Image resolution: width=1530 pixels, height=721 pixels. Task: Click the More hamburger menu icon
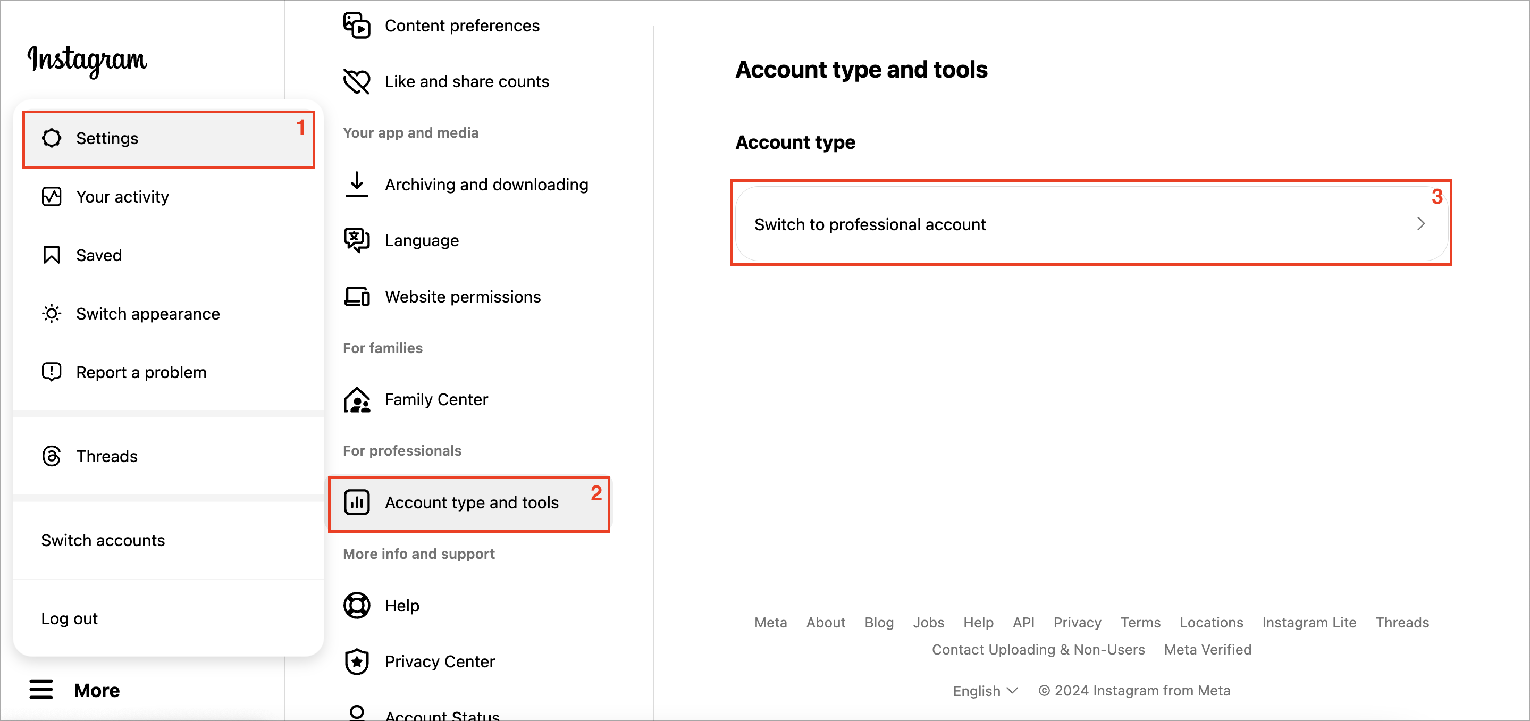pyautogui.click(x=41, y=690)
